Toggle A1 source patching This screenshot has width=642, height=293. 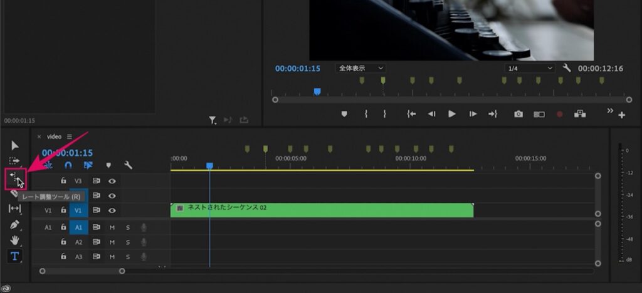pyautogui.click(x=48, y=227)
